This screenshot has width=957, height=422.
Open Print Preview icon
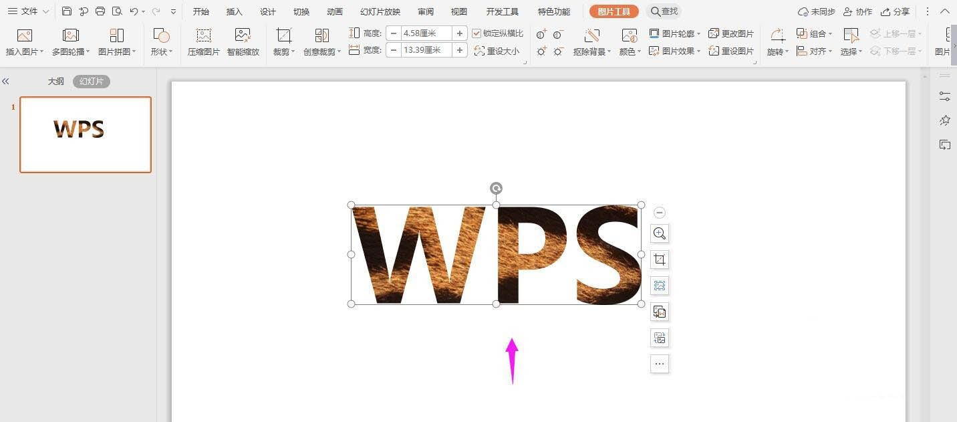pos(117,11)
